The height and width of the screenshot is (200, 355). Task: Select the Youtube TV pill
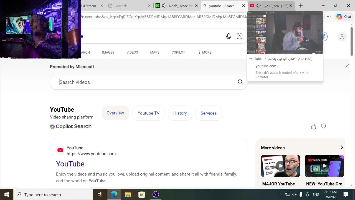point(148,113)
